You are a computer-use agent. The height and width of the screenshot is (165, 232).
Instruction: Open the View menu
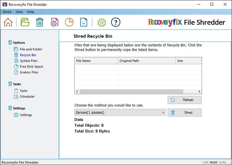(19, 12)
